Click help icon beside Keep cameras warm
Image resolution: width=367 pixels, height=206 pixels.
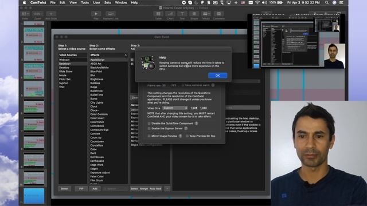213,85
